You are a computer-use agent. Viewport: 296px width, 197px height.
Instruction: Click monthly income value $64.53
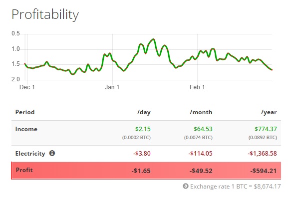click(x=203, y=129)
